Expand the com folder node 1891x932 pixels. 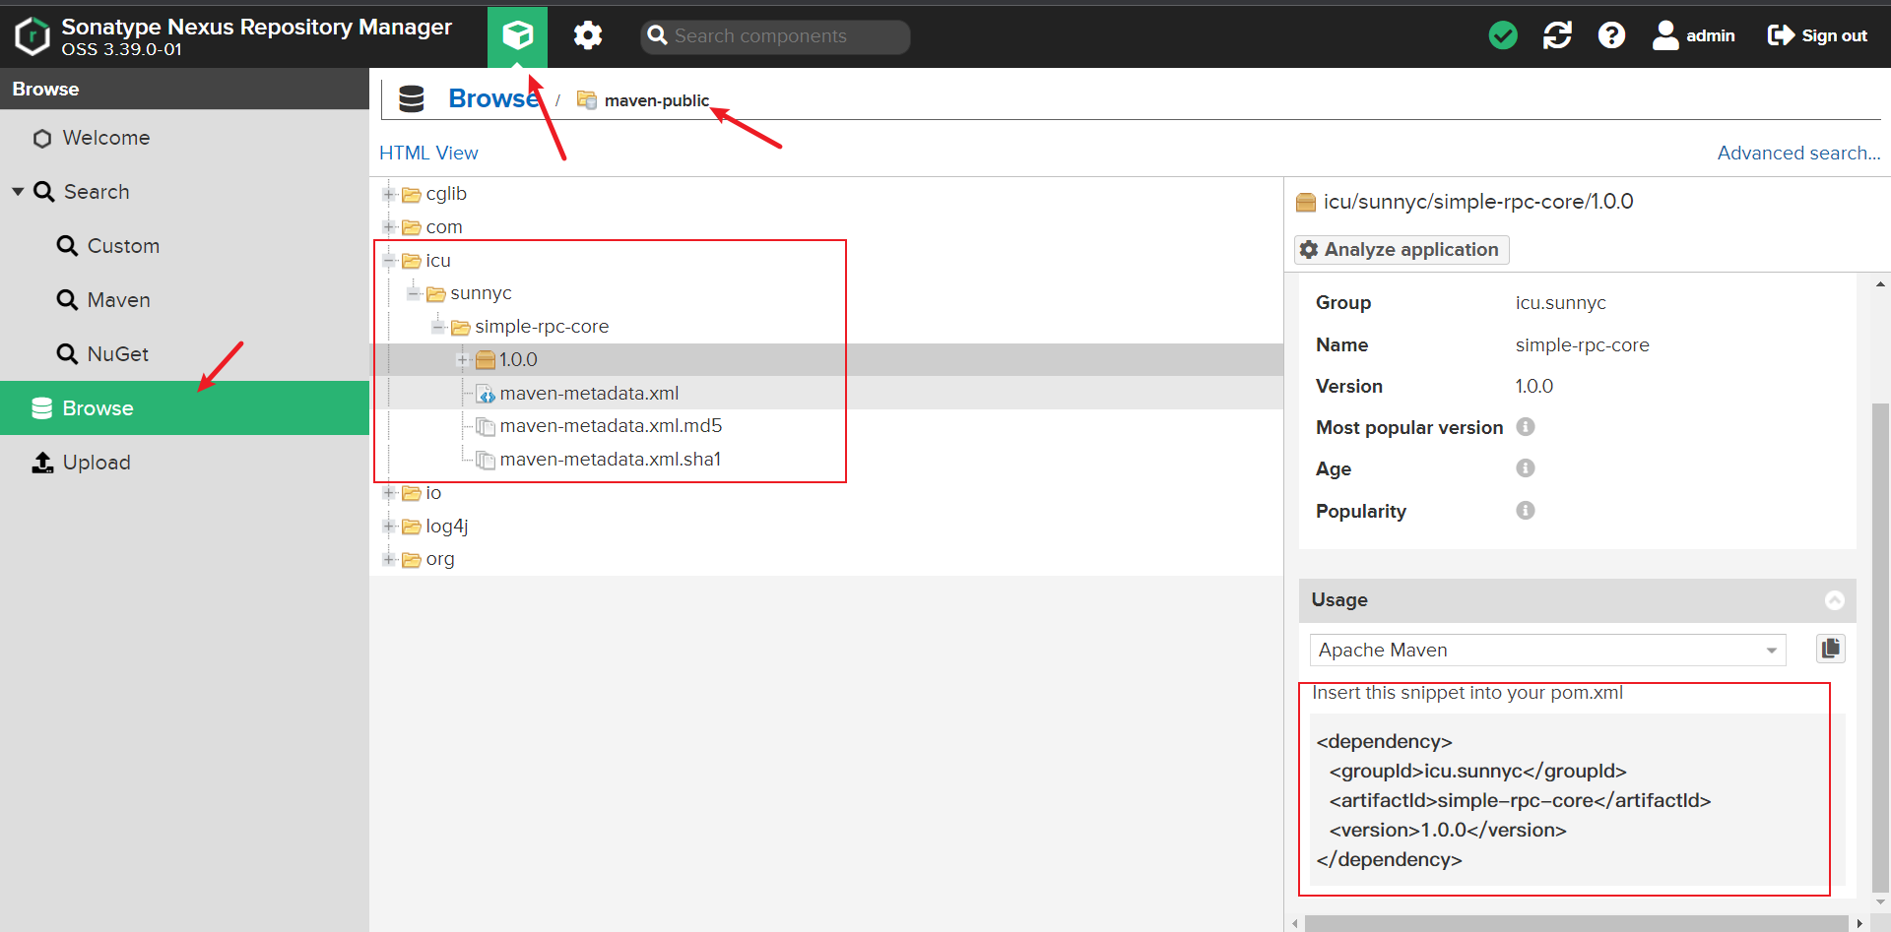point(389,227)
